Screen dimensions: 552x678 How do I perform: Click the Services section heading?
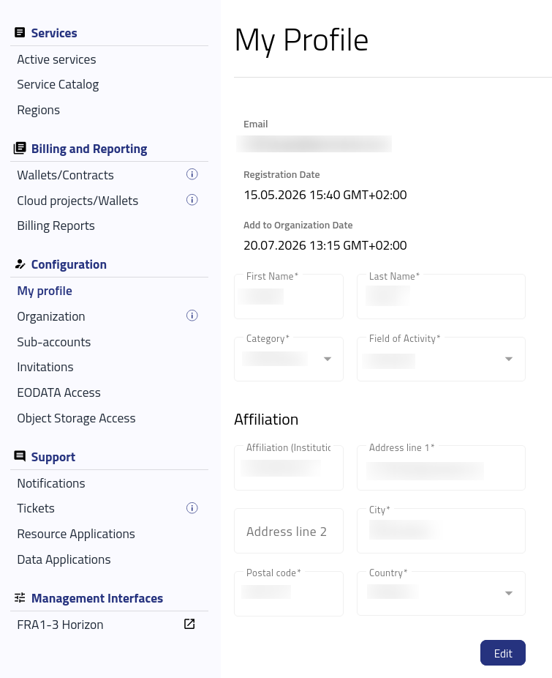(x=54, y=33)
